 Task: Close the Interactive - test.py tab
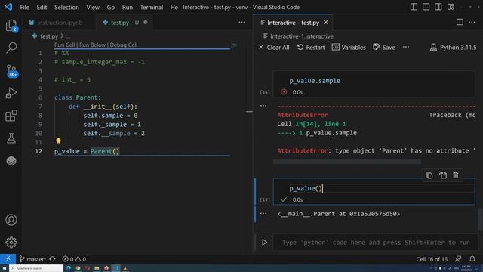[x=325, y=22]
